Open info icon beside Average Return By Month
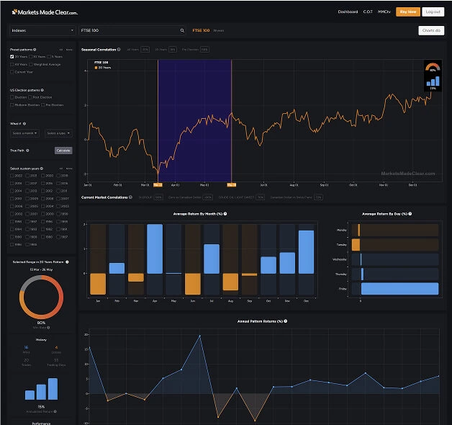This screenshot has width=452, height=425. 225,214
